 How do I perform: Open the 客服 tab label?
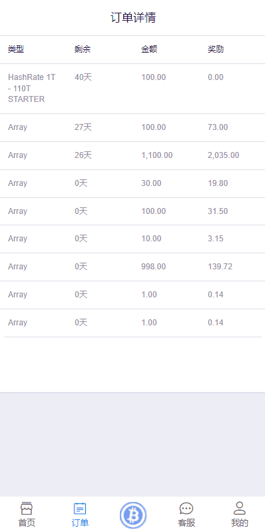[x=186, y=523]
